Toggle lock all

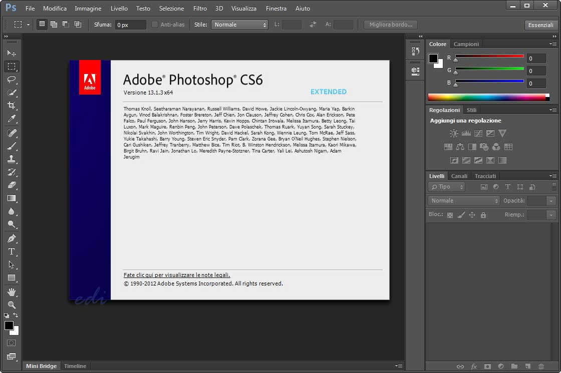click(483, 215)
